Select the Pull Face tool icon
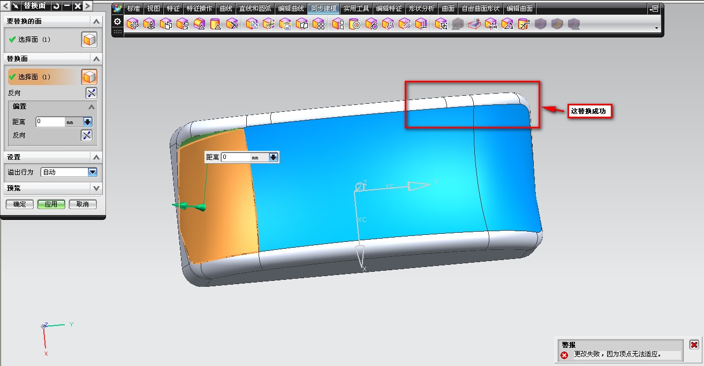 149,24
